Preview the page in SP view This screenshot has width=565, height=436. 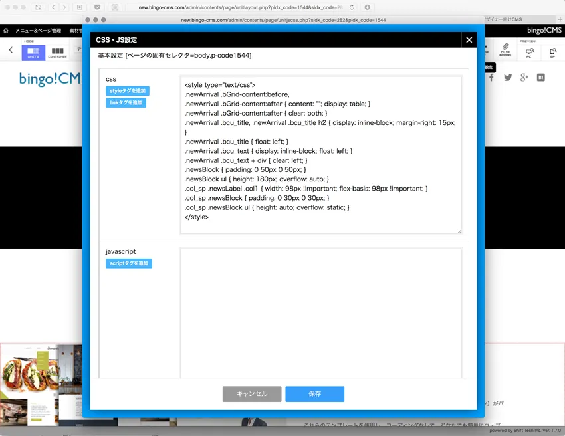pos(552,53)
